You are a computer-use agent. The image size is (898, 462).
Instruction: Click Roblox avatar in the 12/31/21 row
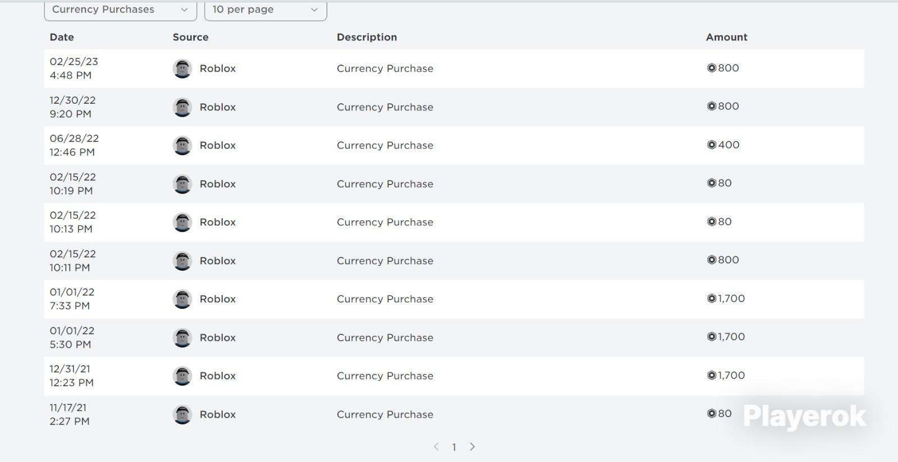[182, 376]
